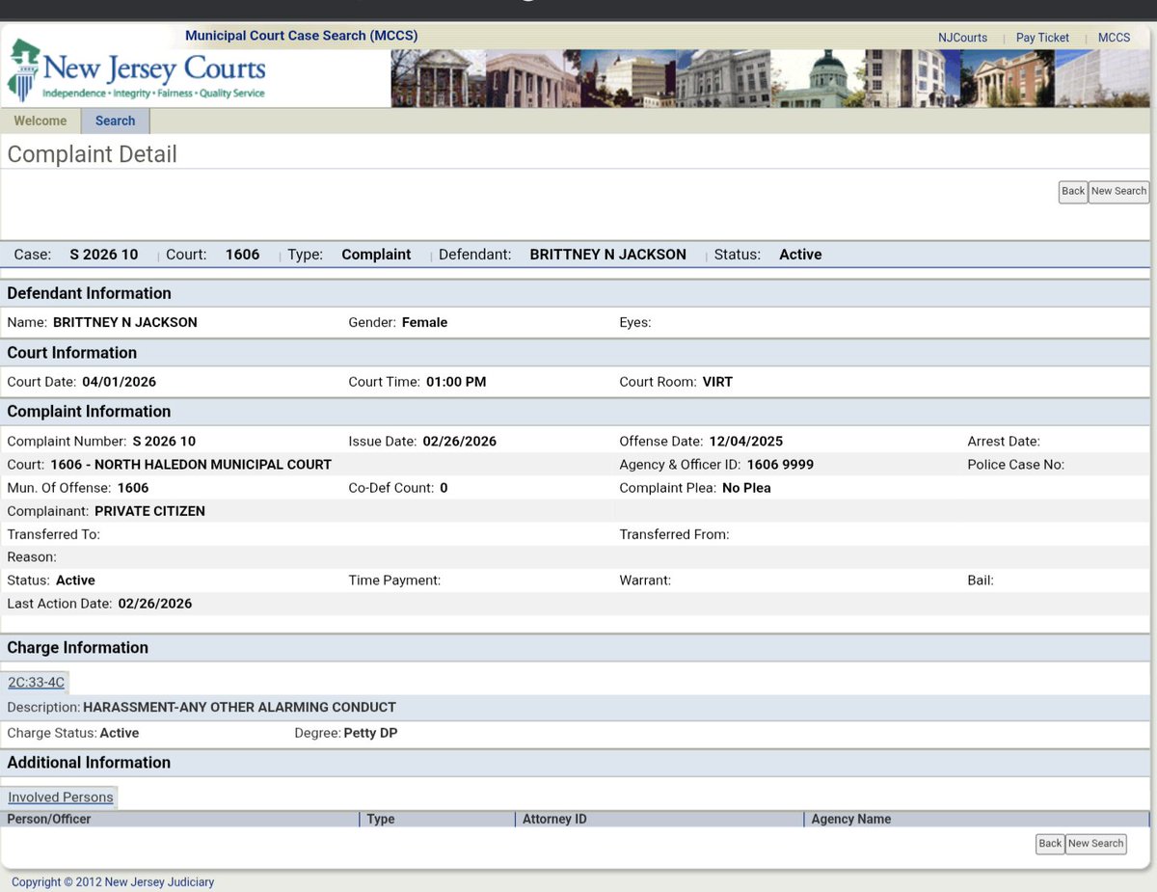1157x892 pixels.
Task: Click the top New Search button
Action: [x=1118, y=191]
